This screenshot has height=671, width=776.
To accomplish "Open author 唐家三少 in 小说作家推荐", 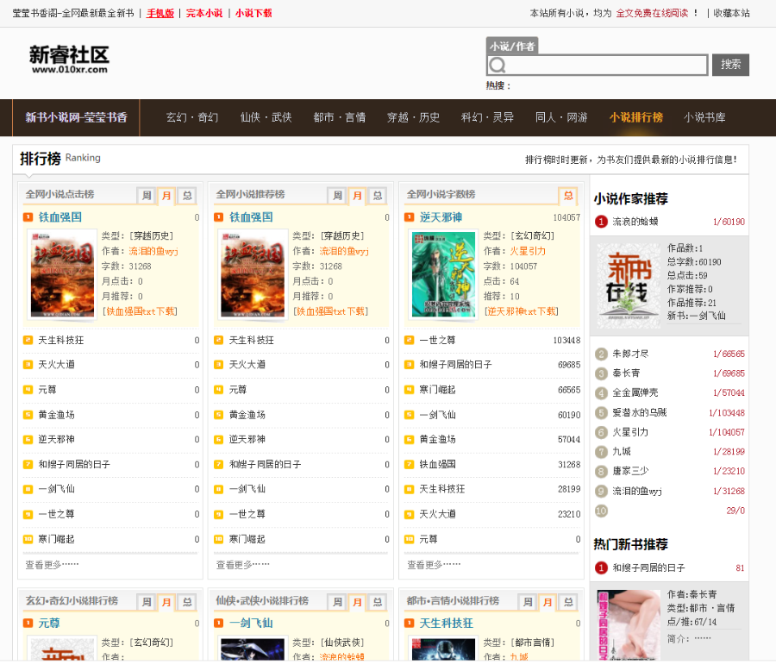I will click(x=630, y=471).
